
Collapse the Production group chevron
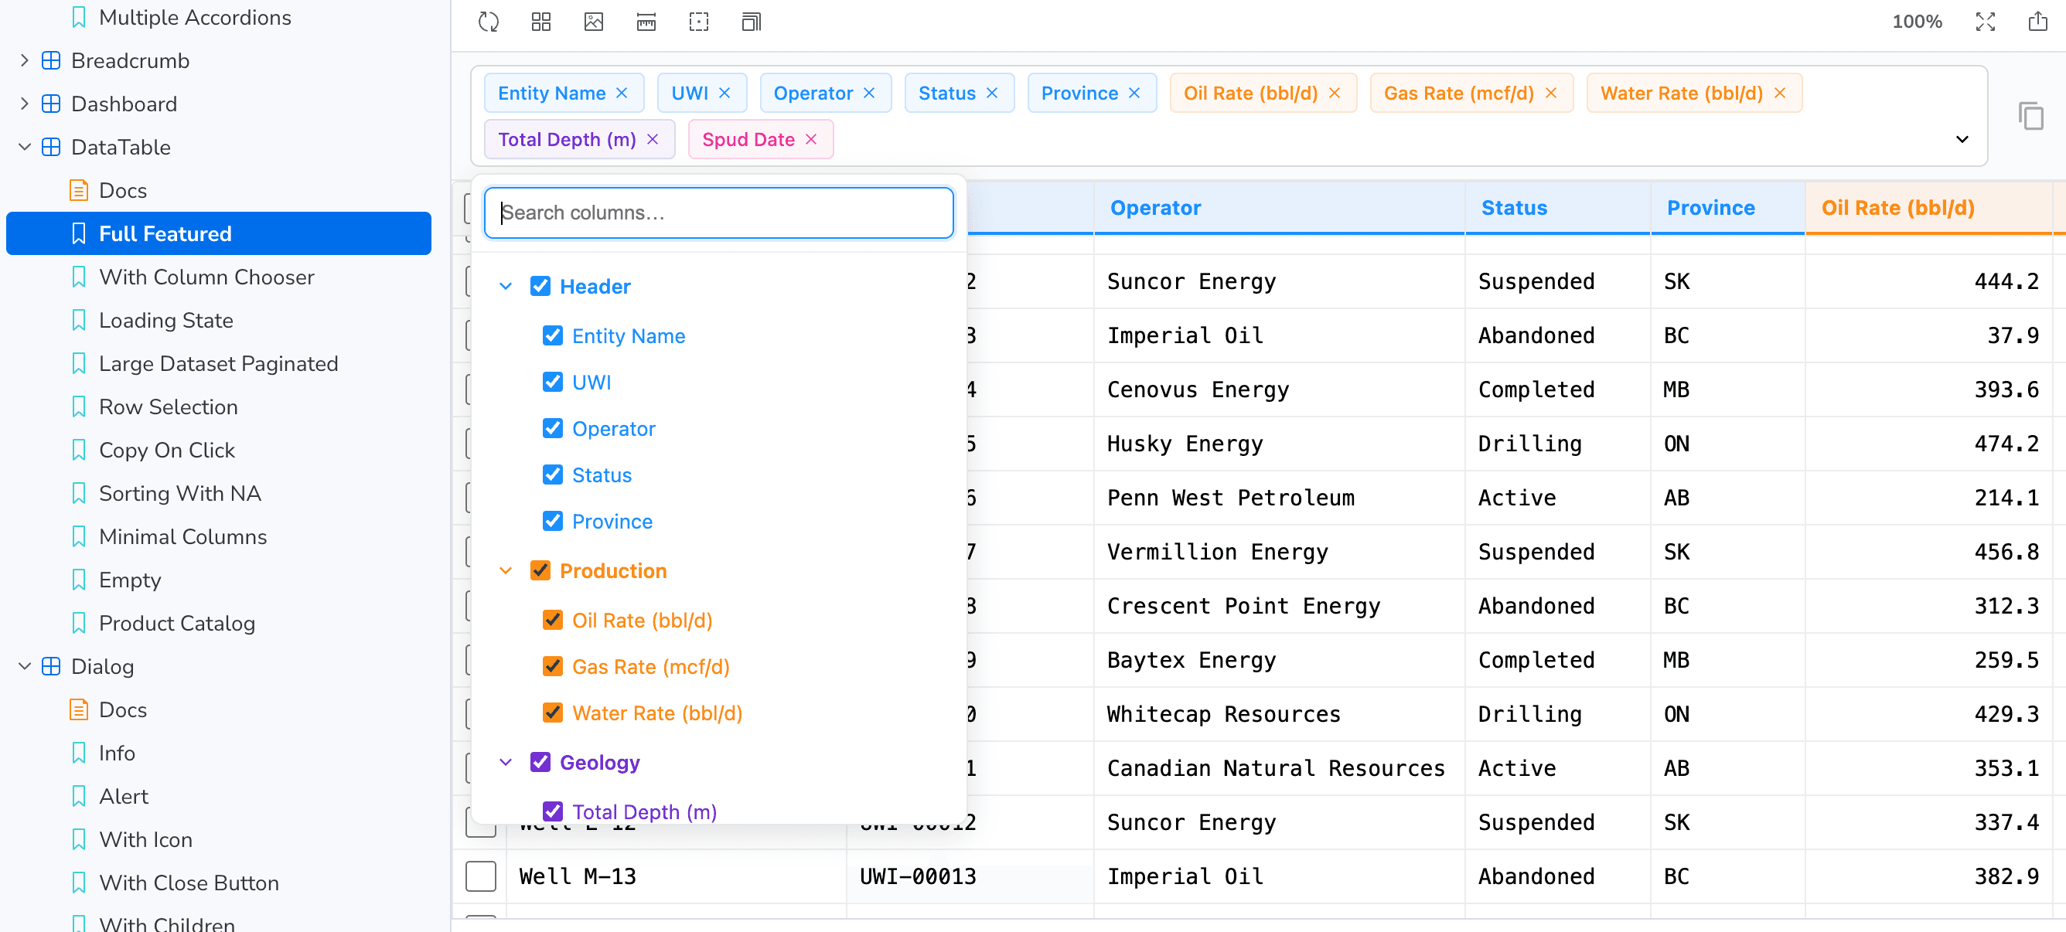tap(505, 570)
